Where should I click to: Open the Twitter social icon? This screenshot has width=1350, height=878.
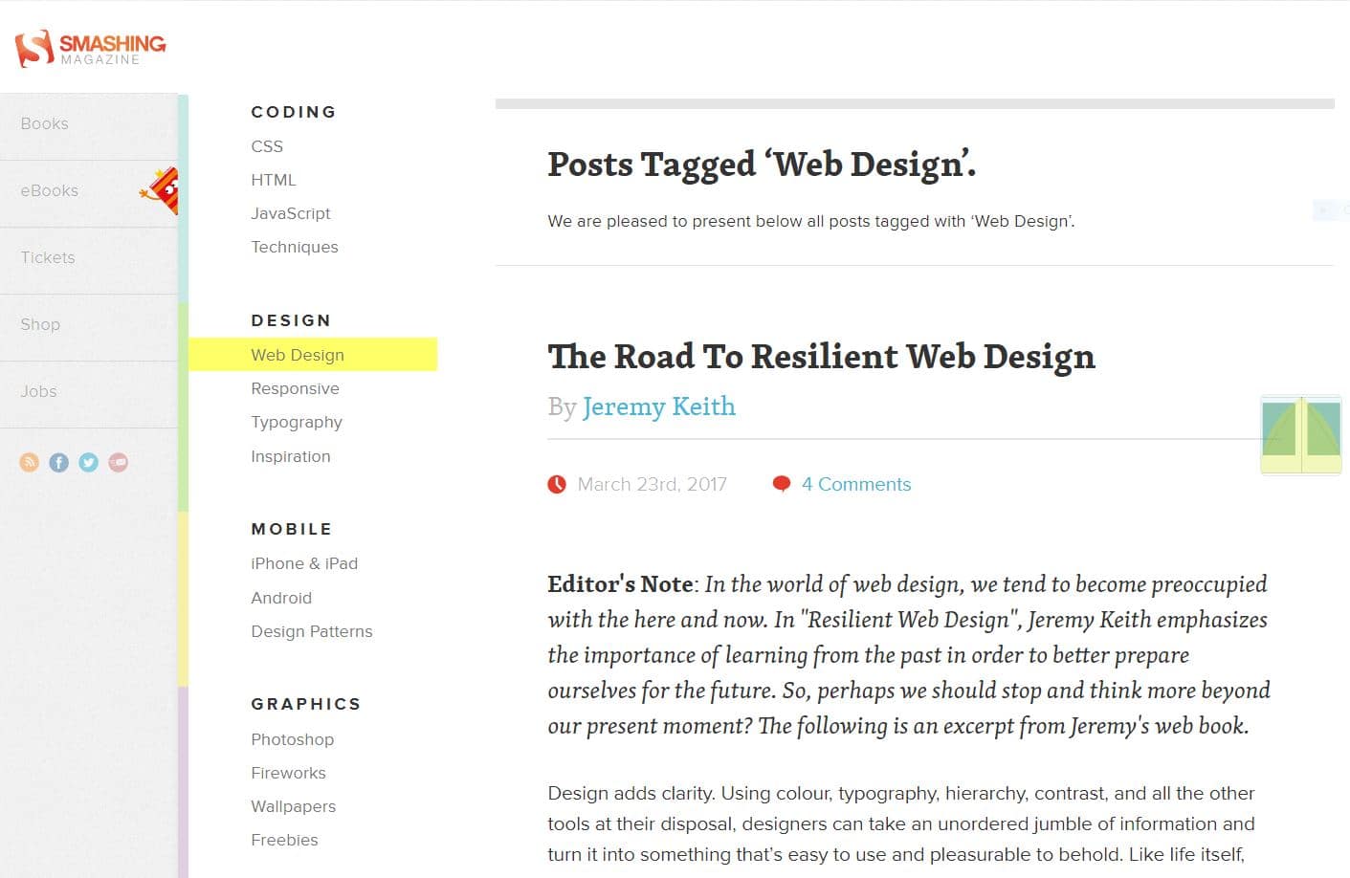pos(89,463)
